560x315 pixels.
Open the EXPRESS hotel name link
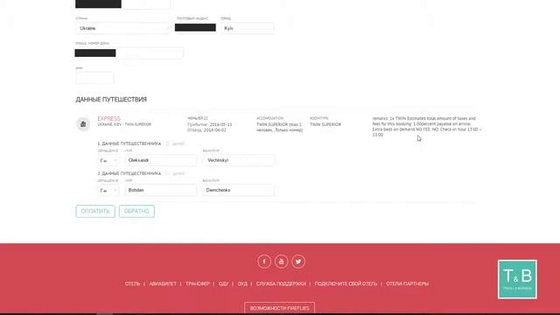point(108,119)
